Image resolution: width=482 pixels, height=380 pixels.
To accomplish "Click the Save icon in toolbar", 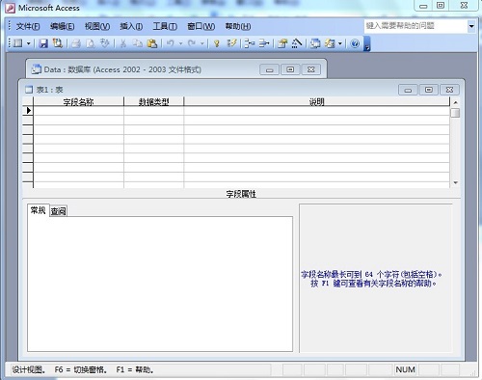I will point(43,43).
